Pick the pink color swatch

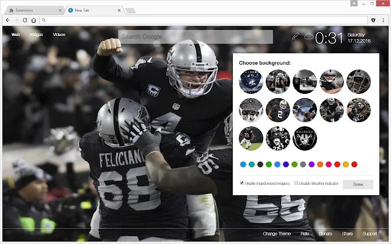point(329,164)
